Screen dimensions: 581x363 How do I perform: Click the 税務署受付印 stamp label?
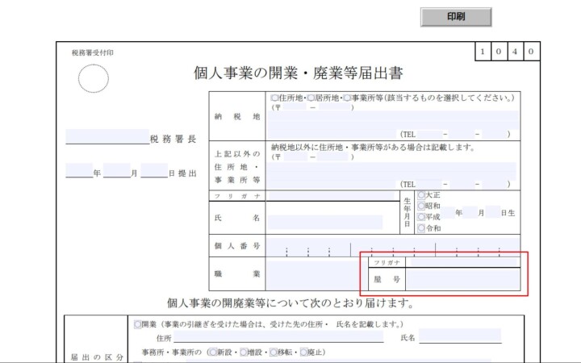coord(93,52)
